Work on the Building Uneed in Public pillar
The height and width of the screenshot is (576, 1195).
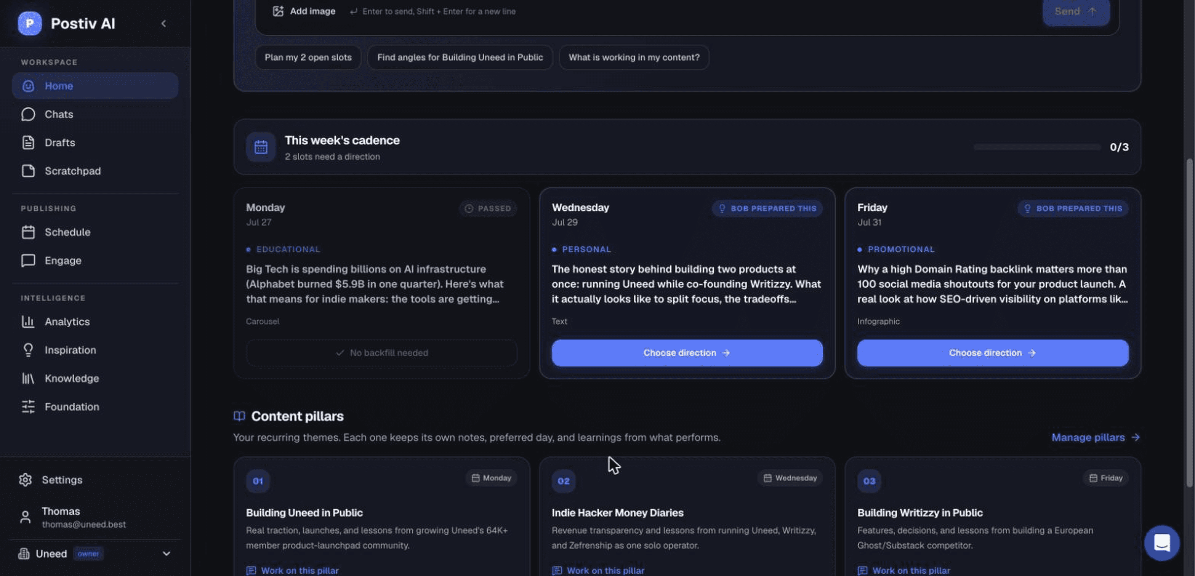[293, 570]
